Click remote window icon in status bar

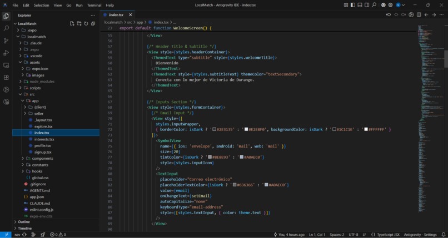6,235
